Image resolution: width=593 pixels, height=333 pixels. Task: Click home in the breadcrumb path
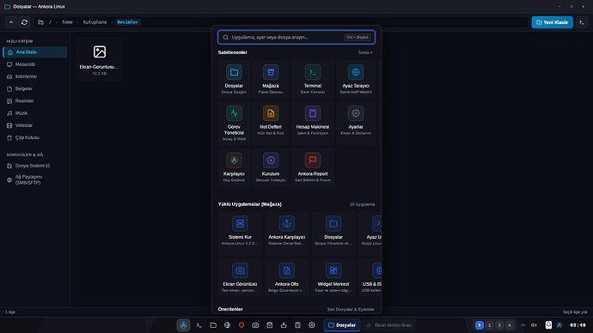(x=67, y=22)
